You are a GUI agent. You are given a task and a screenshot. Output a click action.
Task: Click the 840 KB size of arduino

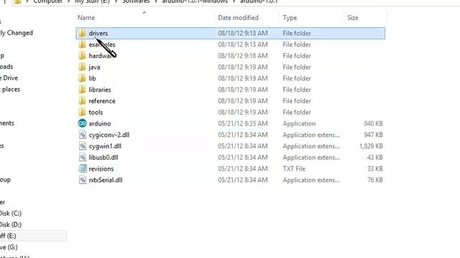(374, 123)
